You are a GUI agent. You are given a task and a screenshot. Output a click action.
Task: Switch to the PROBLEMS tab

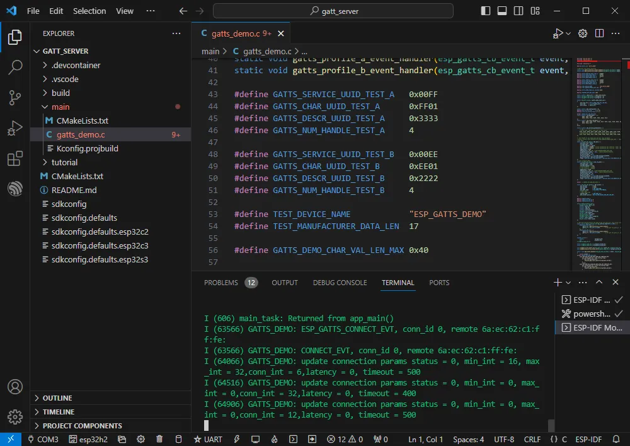[231, 283]
